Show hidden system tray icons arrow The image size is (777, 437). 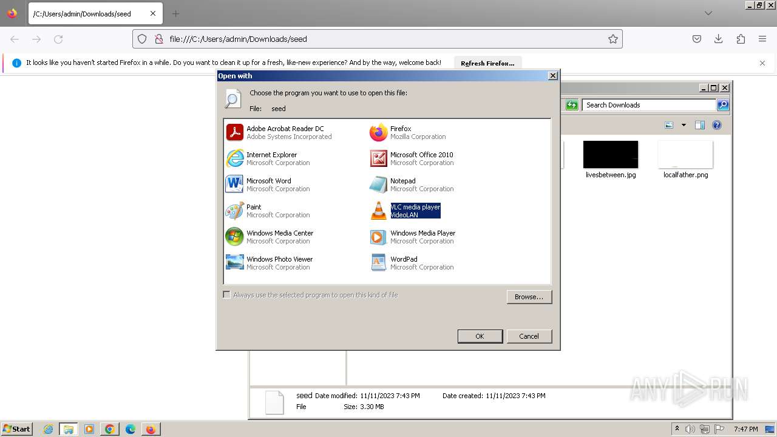[677, 429]
